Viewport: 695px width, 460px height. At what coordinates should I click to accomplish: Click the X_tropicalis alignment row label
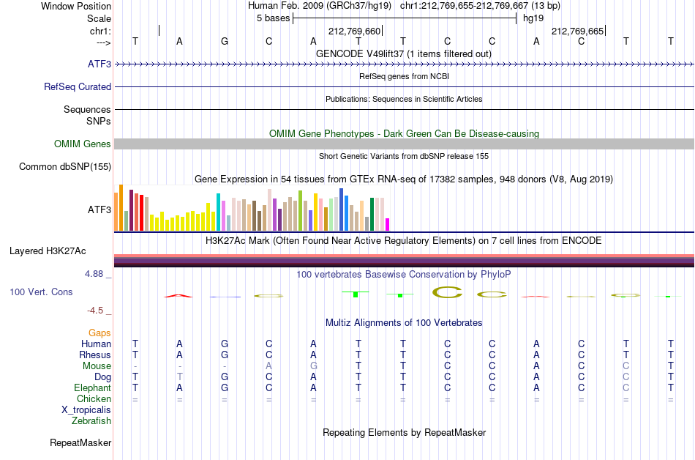(x=86, y=409)
